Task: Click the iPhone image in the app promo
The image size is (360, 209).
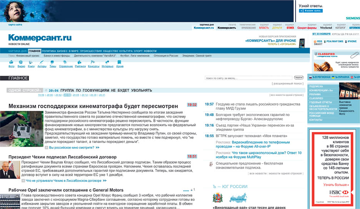Action: pos(302,43)
